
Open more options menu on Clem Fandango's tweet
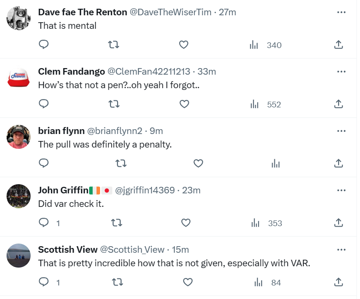341,72
